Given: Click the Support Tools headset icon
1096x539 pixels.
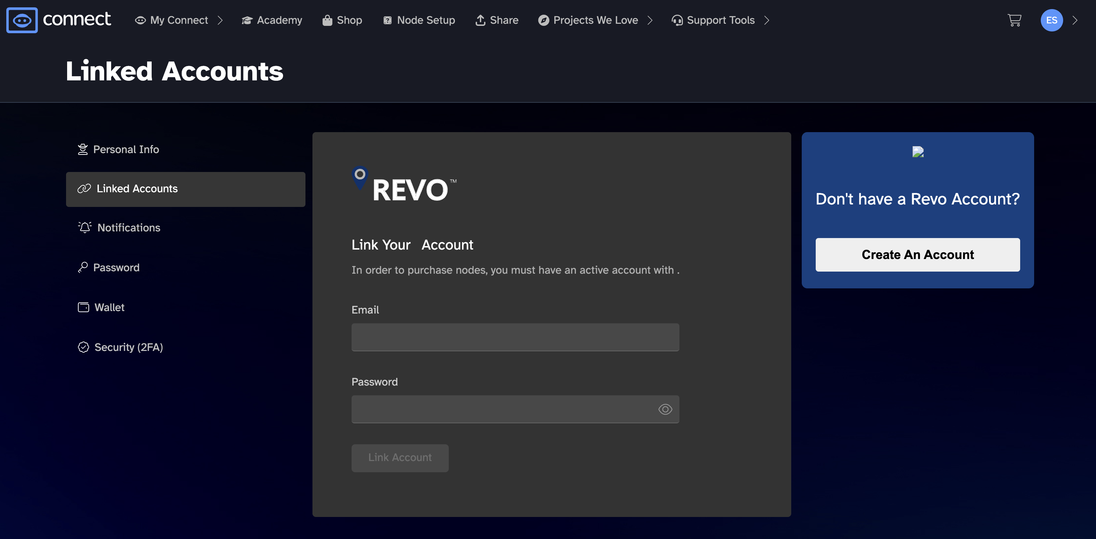Looking at the screenshot, I should click(677, 20).
